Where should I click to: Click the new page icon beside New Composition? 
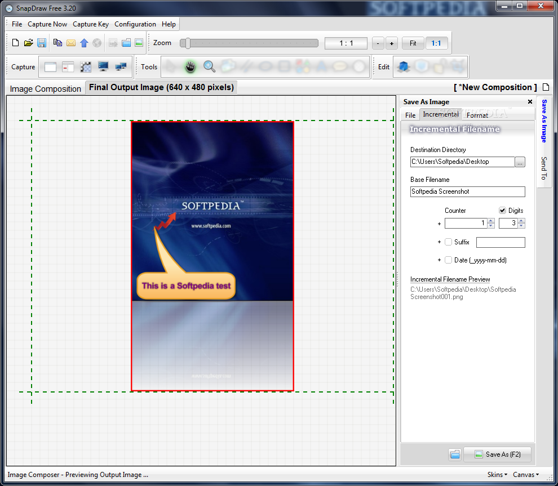point(546,87)
